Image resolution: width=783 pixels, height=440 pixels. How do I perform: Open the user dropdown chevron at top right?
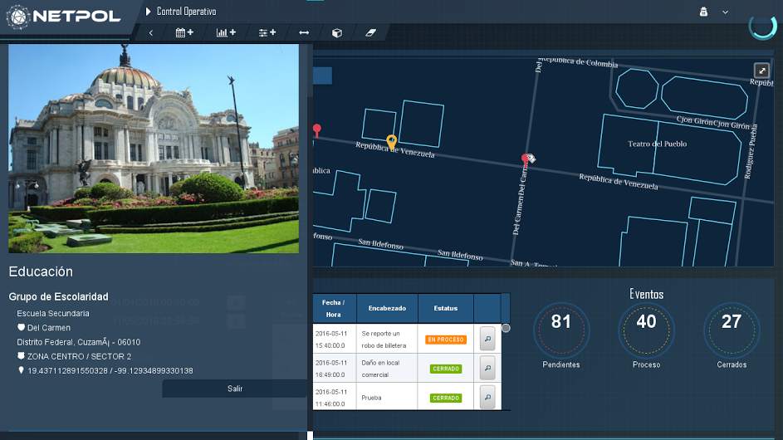[x=725, y=12]
